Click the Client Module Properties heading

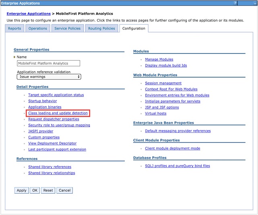click(x=157, y=140)
